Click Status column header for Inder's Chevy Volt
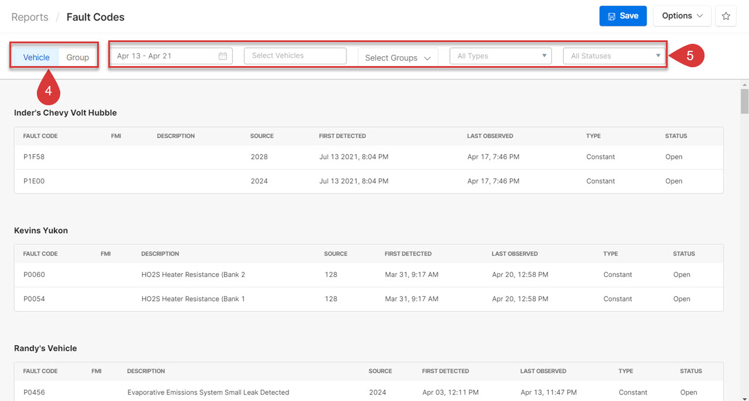The image size is (749, 401). (x=676, y=136)
